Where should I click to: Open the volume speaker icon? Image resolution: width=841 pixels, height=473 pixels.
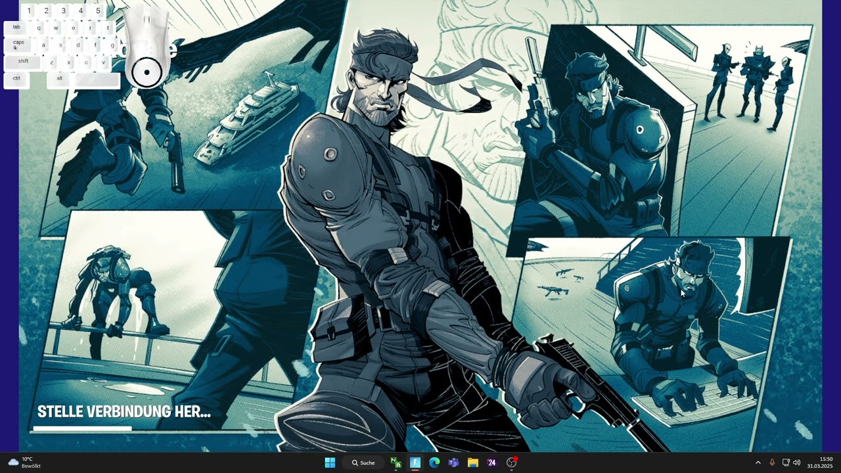coord(797,462)
